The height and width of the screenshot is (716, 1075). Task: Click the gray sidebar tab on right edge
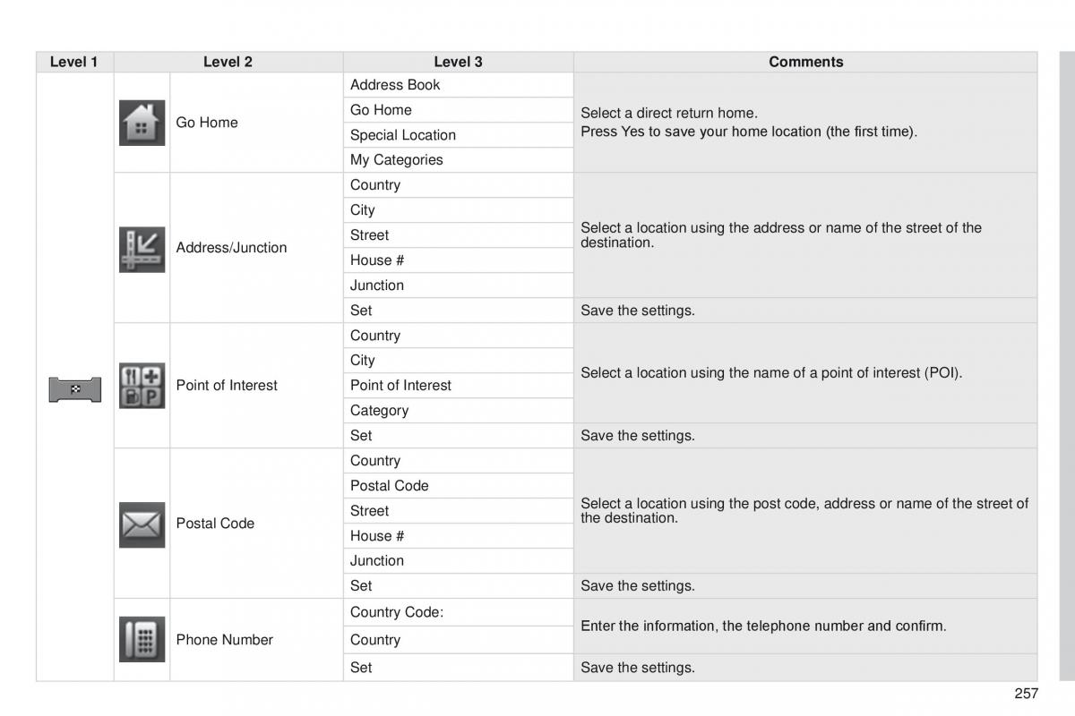1067,366
